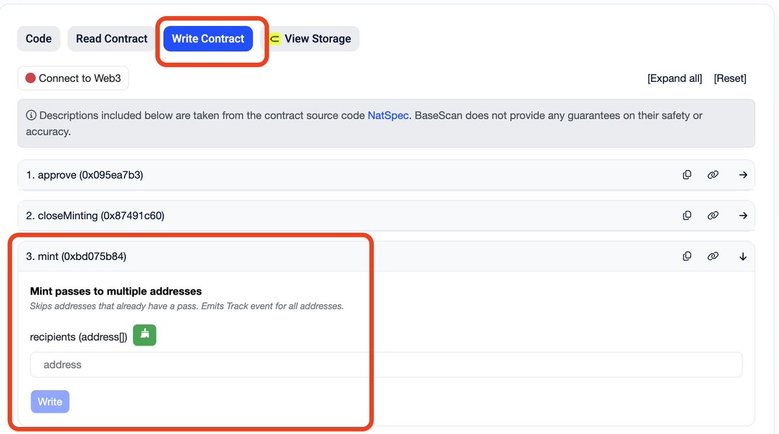Click the Reset link
This screenshot has width=779, height=434.
click(x=730, y=78)
